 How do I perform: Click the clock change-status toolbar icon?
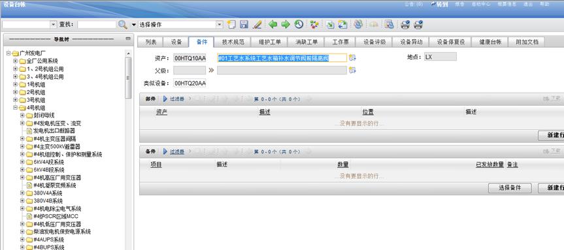299,24
